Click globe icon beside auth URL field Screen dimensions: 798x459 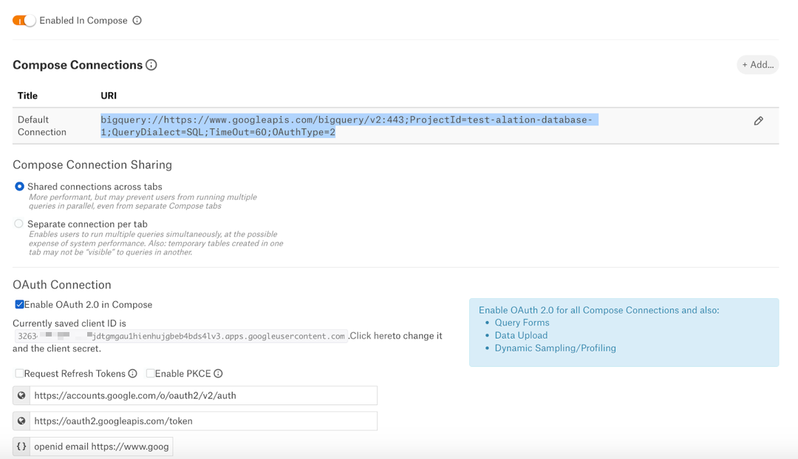pyautogui.click(x=21, y=396)
